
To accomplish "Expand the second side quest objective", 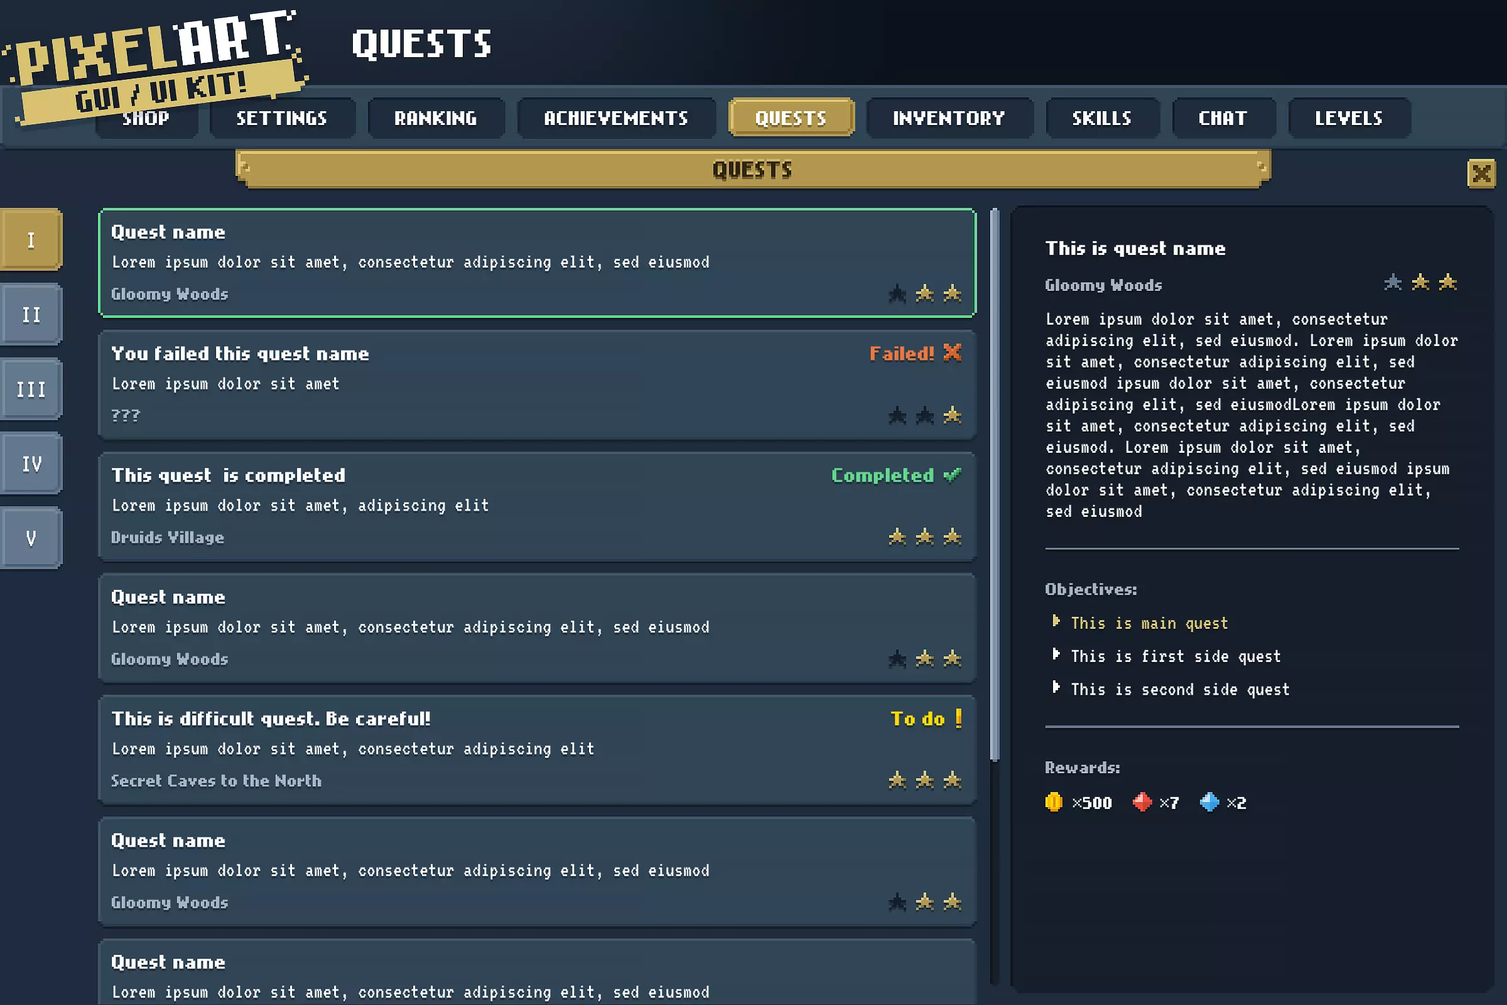I will [x=1056, y=688].
